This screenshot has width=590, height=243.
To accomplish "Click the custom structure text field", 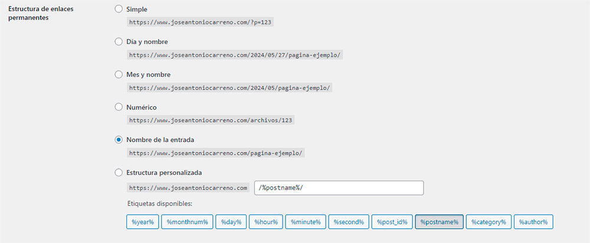I will tap(339, 188).
